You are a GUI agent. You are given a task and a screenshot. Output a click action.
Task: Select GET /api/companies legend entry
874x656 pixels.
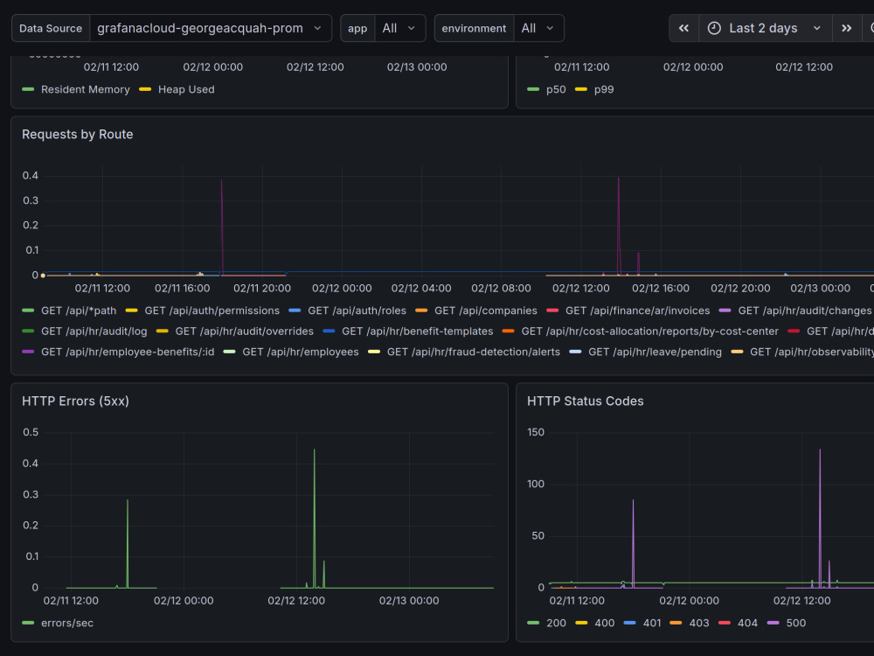coord(485,311)
